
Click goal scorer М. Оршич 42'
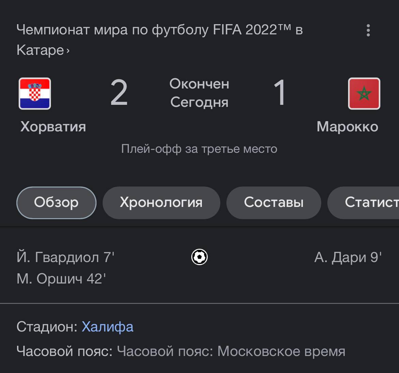tap(61, 279)
